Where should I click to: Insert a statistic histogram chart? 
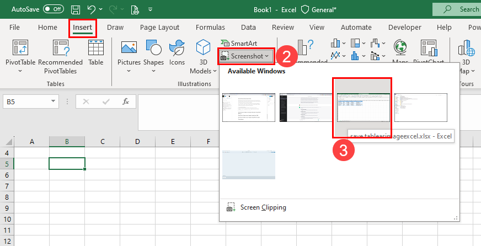tap(355, 56)
